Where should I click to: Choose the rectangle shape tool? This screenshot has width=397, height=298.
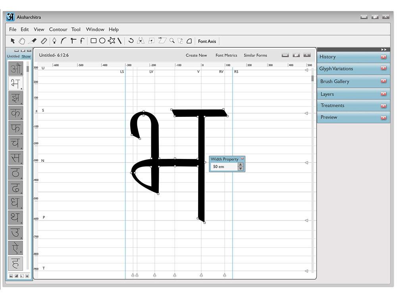pyautogui.click(x=93, y=41)
